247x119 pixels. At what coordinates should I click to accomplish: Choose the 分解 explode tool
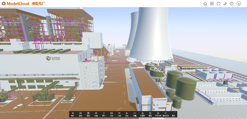[x=119, y=114]
